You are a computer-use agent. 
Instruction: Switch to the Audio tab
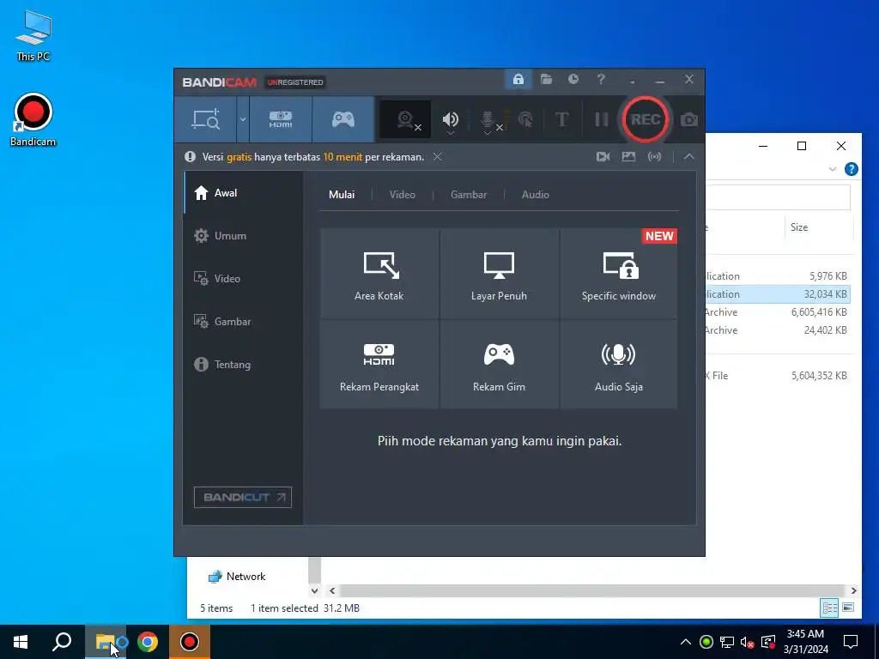pos(536,195)
